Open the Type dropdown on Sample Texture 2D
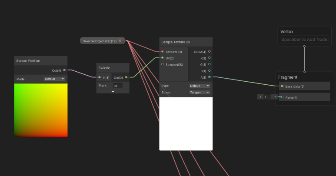336x176 pixels. (200, 86)
